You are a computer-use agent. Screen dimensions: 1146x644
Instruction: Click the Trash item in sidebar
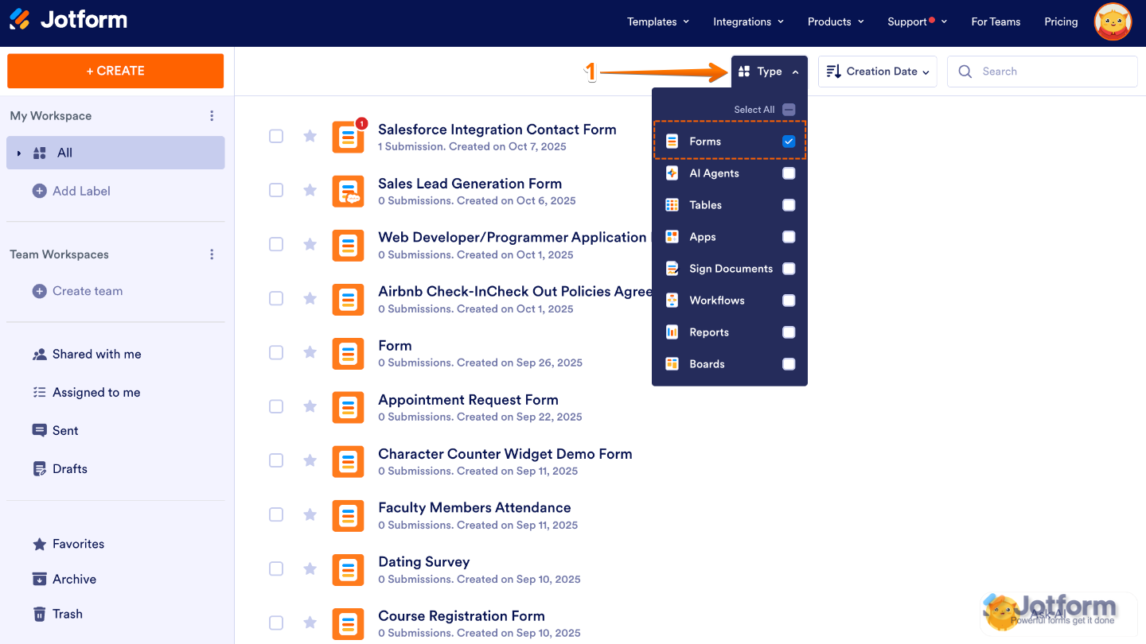coord(67,614)
